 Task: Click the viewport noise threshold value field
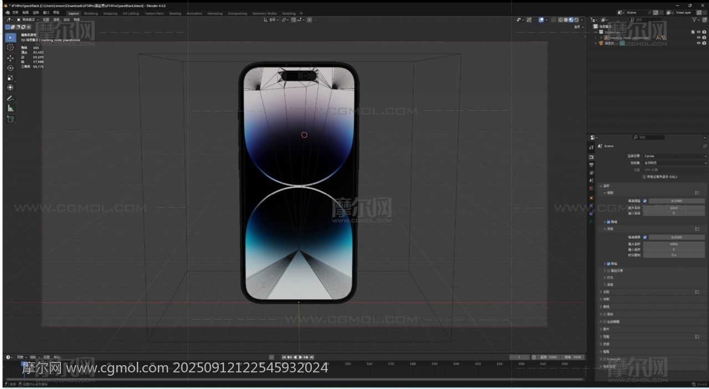(x=677, y=201)
